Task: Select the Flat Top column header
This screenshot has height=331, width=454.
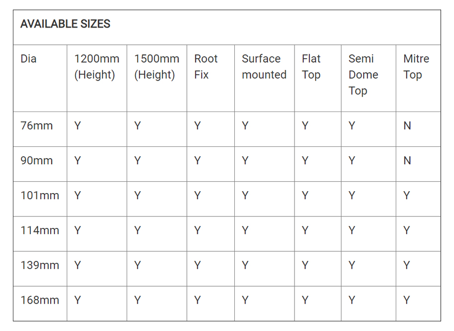Action: (x=311, y=67)
